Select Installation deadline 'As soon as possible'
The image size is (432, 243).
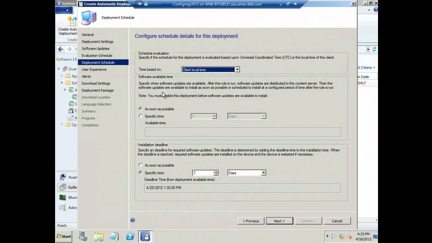click(x=141, y=165)
